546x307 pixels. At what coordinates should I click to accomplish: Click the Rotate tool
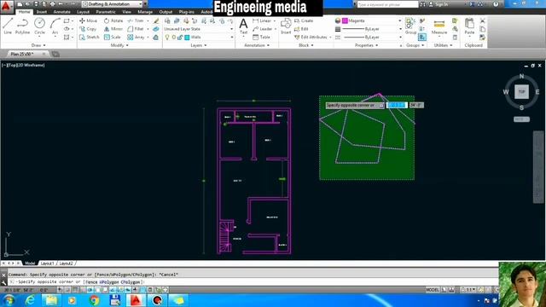[x=113, y=20]
